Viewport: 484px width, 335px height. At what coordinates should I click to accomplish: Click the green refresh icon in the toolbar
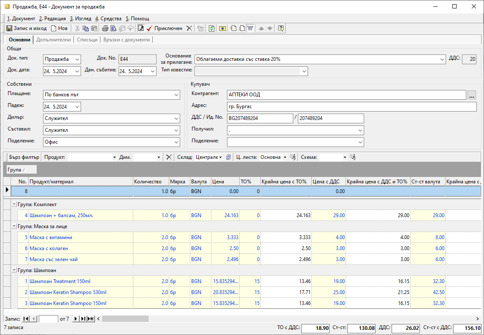point(211,28)
